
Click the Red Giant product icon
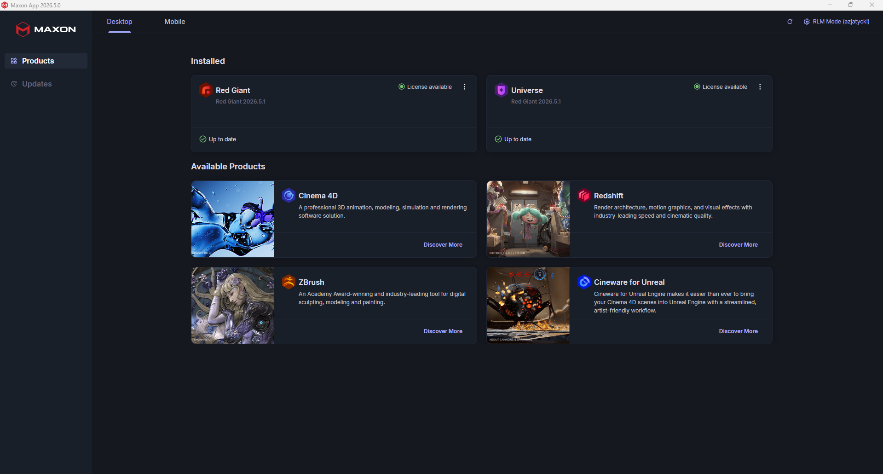(206, 90)
